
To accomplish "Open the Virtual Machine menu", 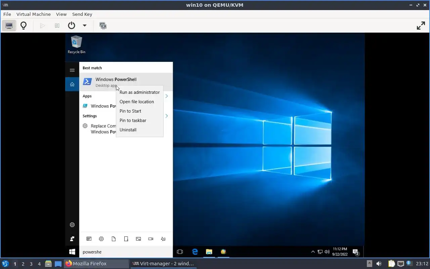I will point(34,14).
